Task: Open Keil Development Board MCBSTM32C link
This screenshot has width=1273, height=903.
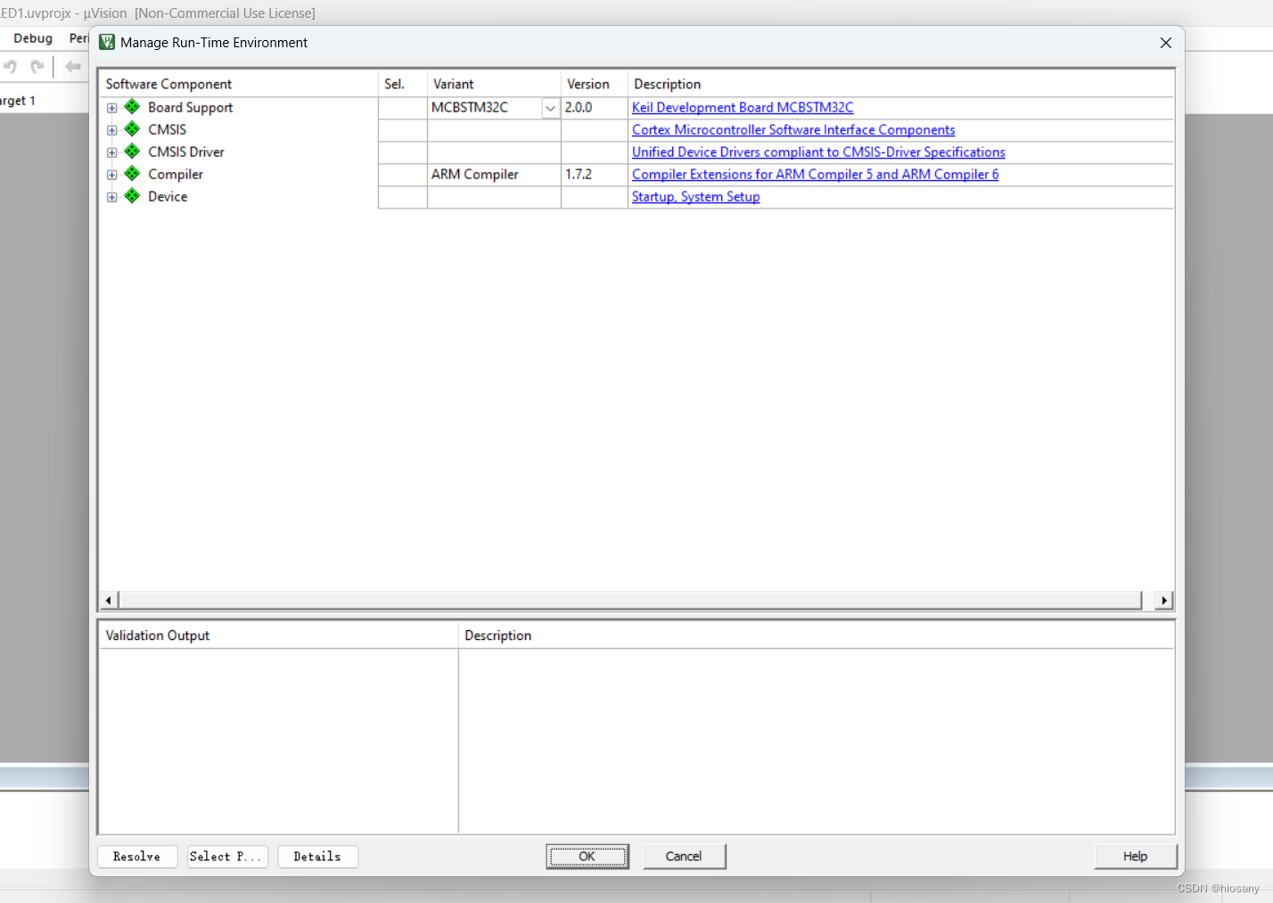Action: [x=743, y=107]
